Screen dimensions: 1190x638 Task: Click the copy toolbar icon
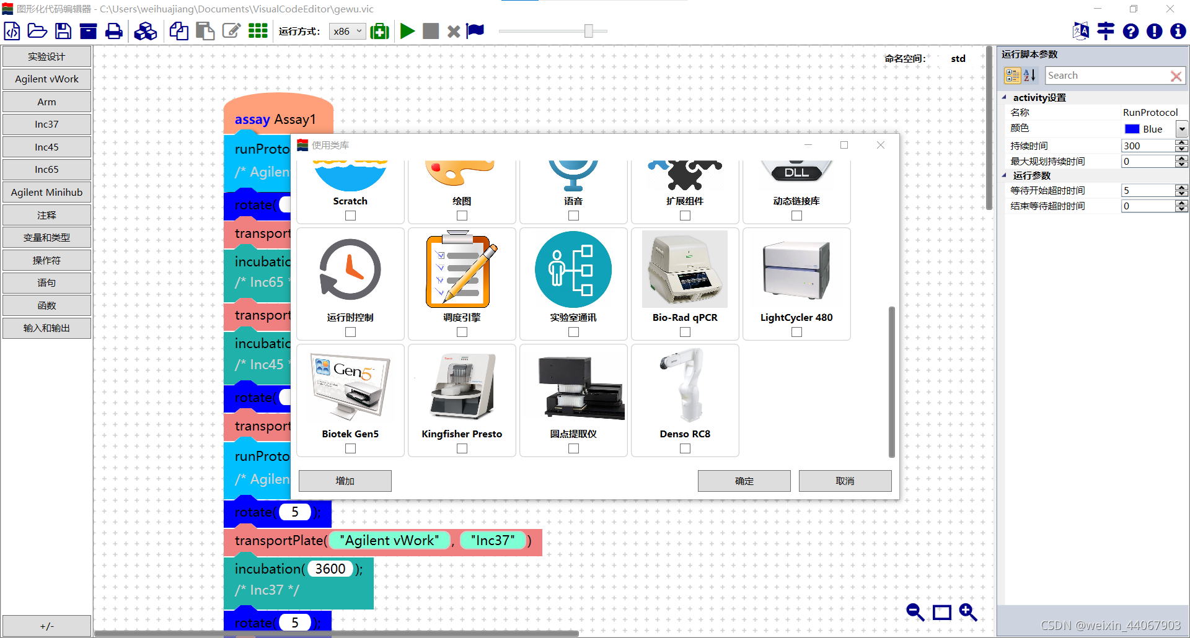[x=179, y=31]
